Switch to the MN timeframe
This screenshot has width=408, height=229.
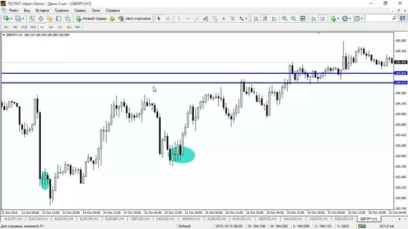tap(78, 27)
